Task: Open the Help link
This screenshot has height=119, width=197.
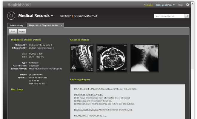Action: click(x=180, y=5)
